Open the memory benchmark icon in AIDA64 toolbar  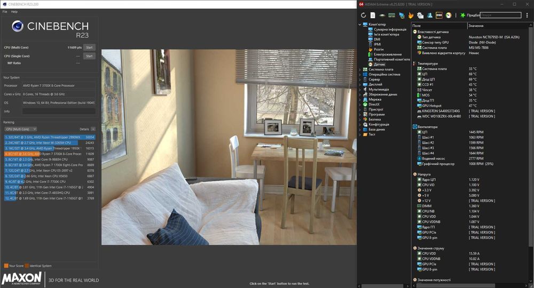(391, 15)
